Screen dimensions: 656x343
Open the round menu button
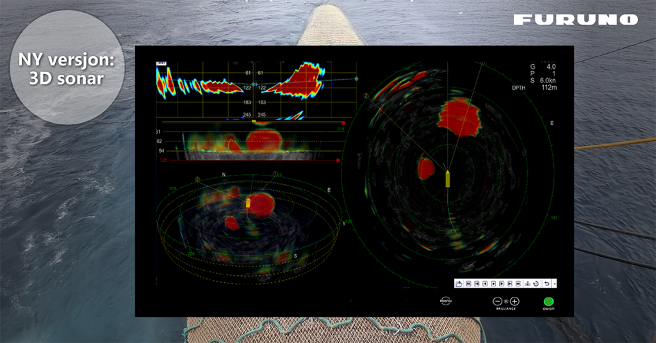click(x=446, y=301)
